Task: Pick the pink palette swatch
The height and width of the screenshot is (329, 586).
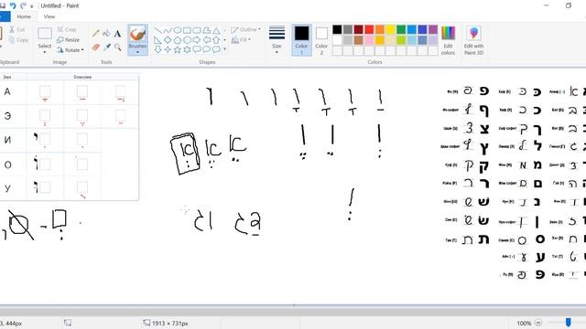Action: coord(369,40)
